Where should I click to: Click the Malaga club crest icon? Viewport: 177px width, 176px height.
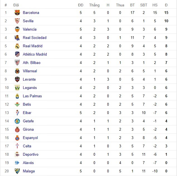(x=17, y=171)
